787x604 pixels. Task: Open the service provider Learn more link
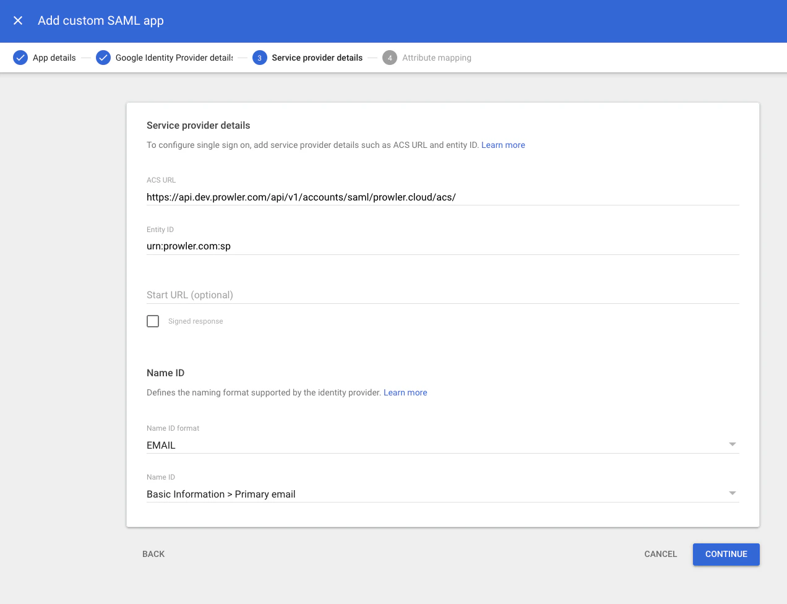pyautogui.click(x=503, y=144)
